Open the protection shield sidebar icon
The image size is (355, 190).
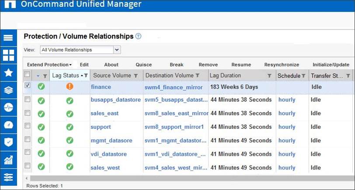pyautogui.click(x=8, y=142)
